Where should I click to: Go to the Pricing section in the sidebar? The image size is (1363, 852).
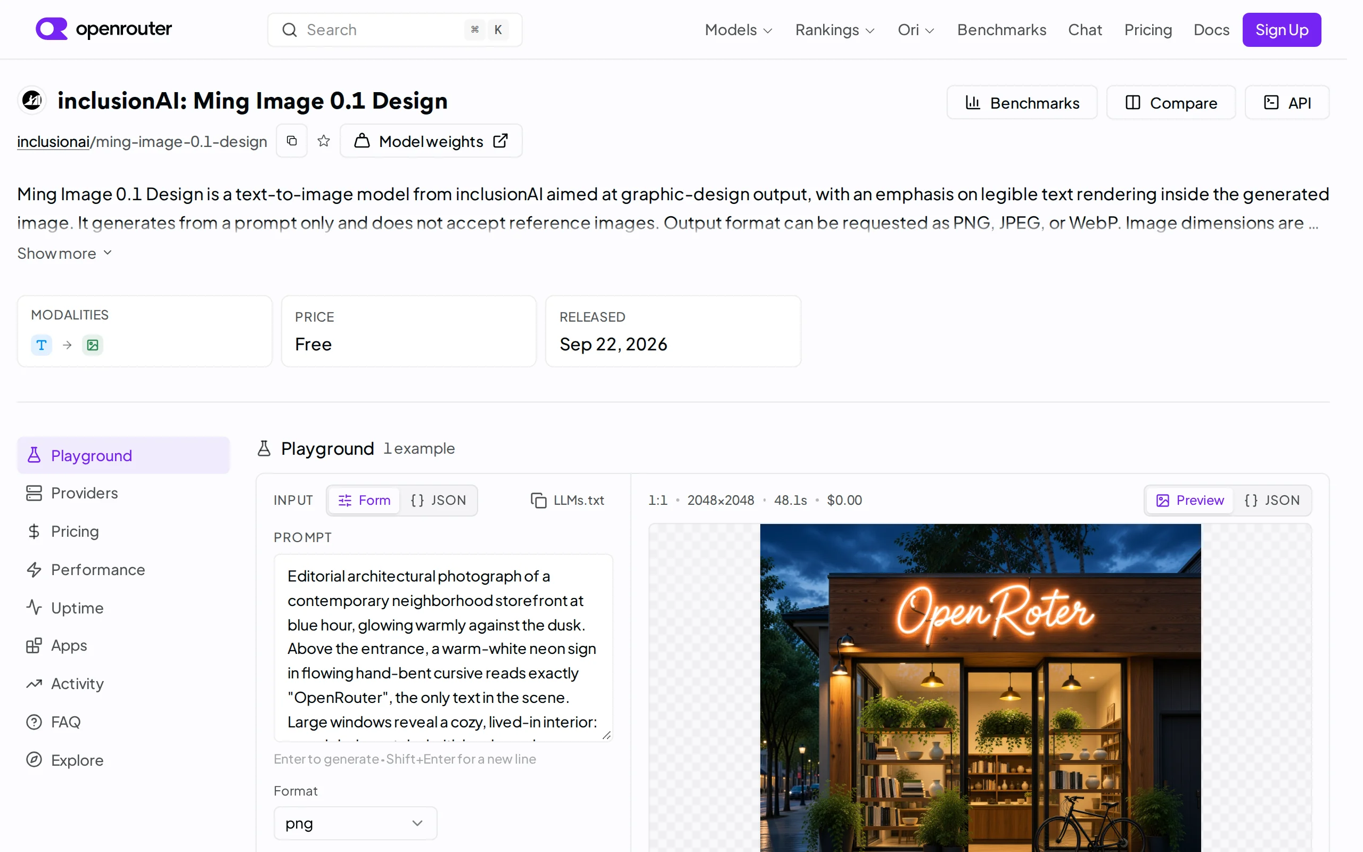[124, 531]
